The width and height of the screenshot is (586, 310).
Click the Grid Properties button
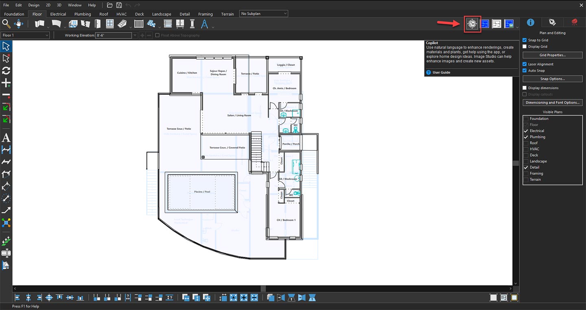552,55
